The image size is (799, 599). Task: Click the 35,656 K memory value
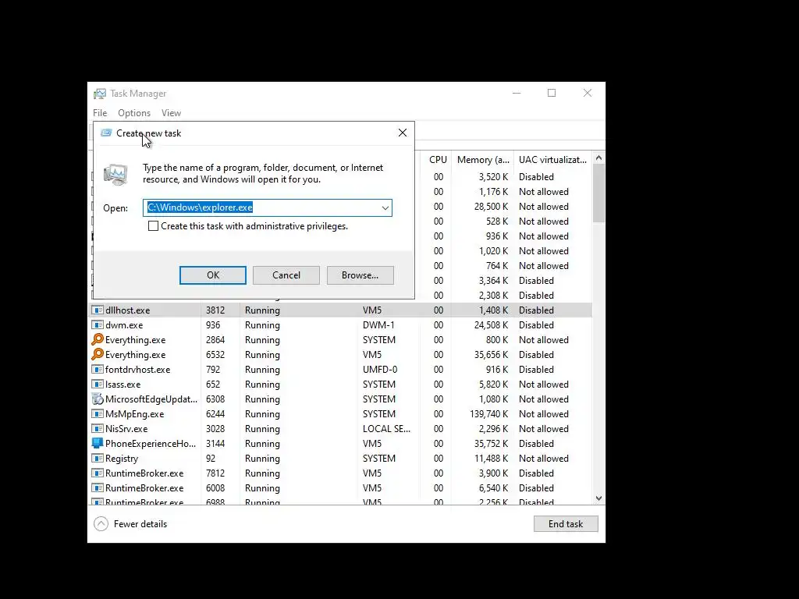(491, 355)
